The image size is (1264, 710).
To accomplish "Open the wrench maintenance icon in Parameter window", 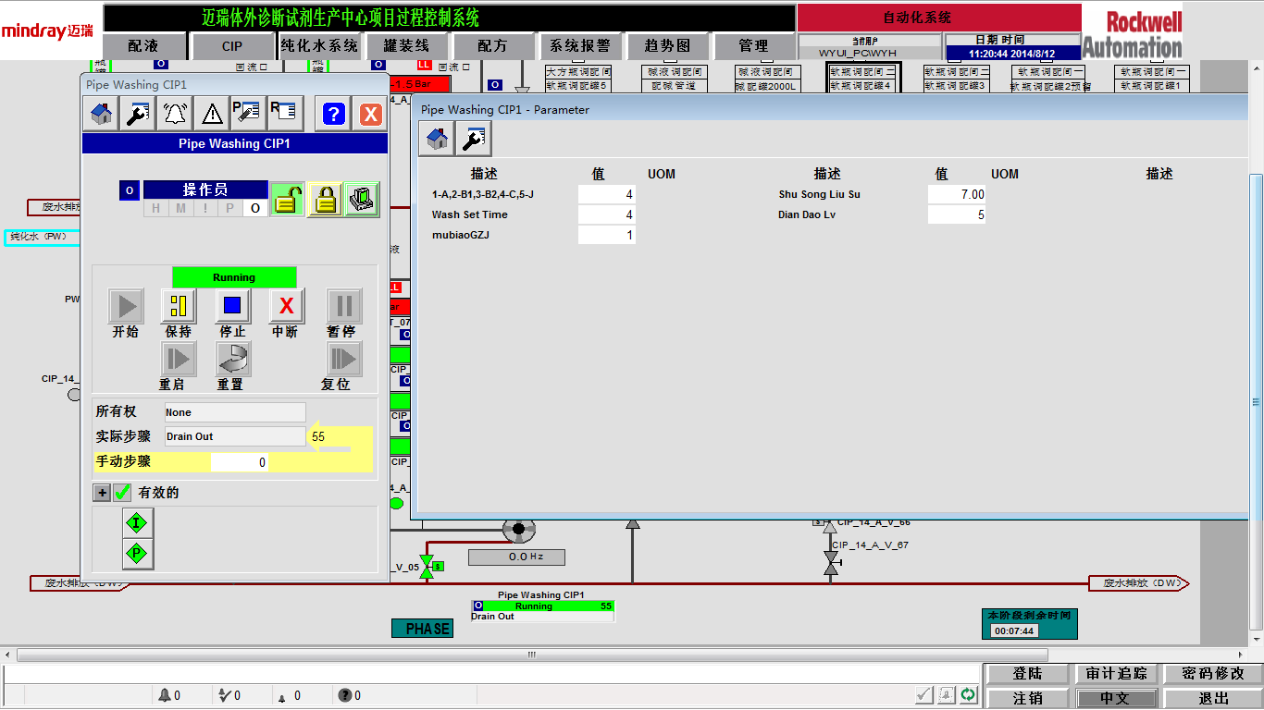I will point(473,139).
